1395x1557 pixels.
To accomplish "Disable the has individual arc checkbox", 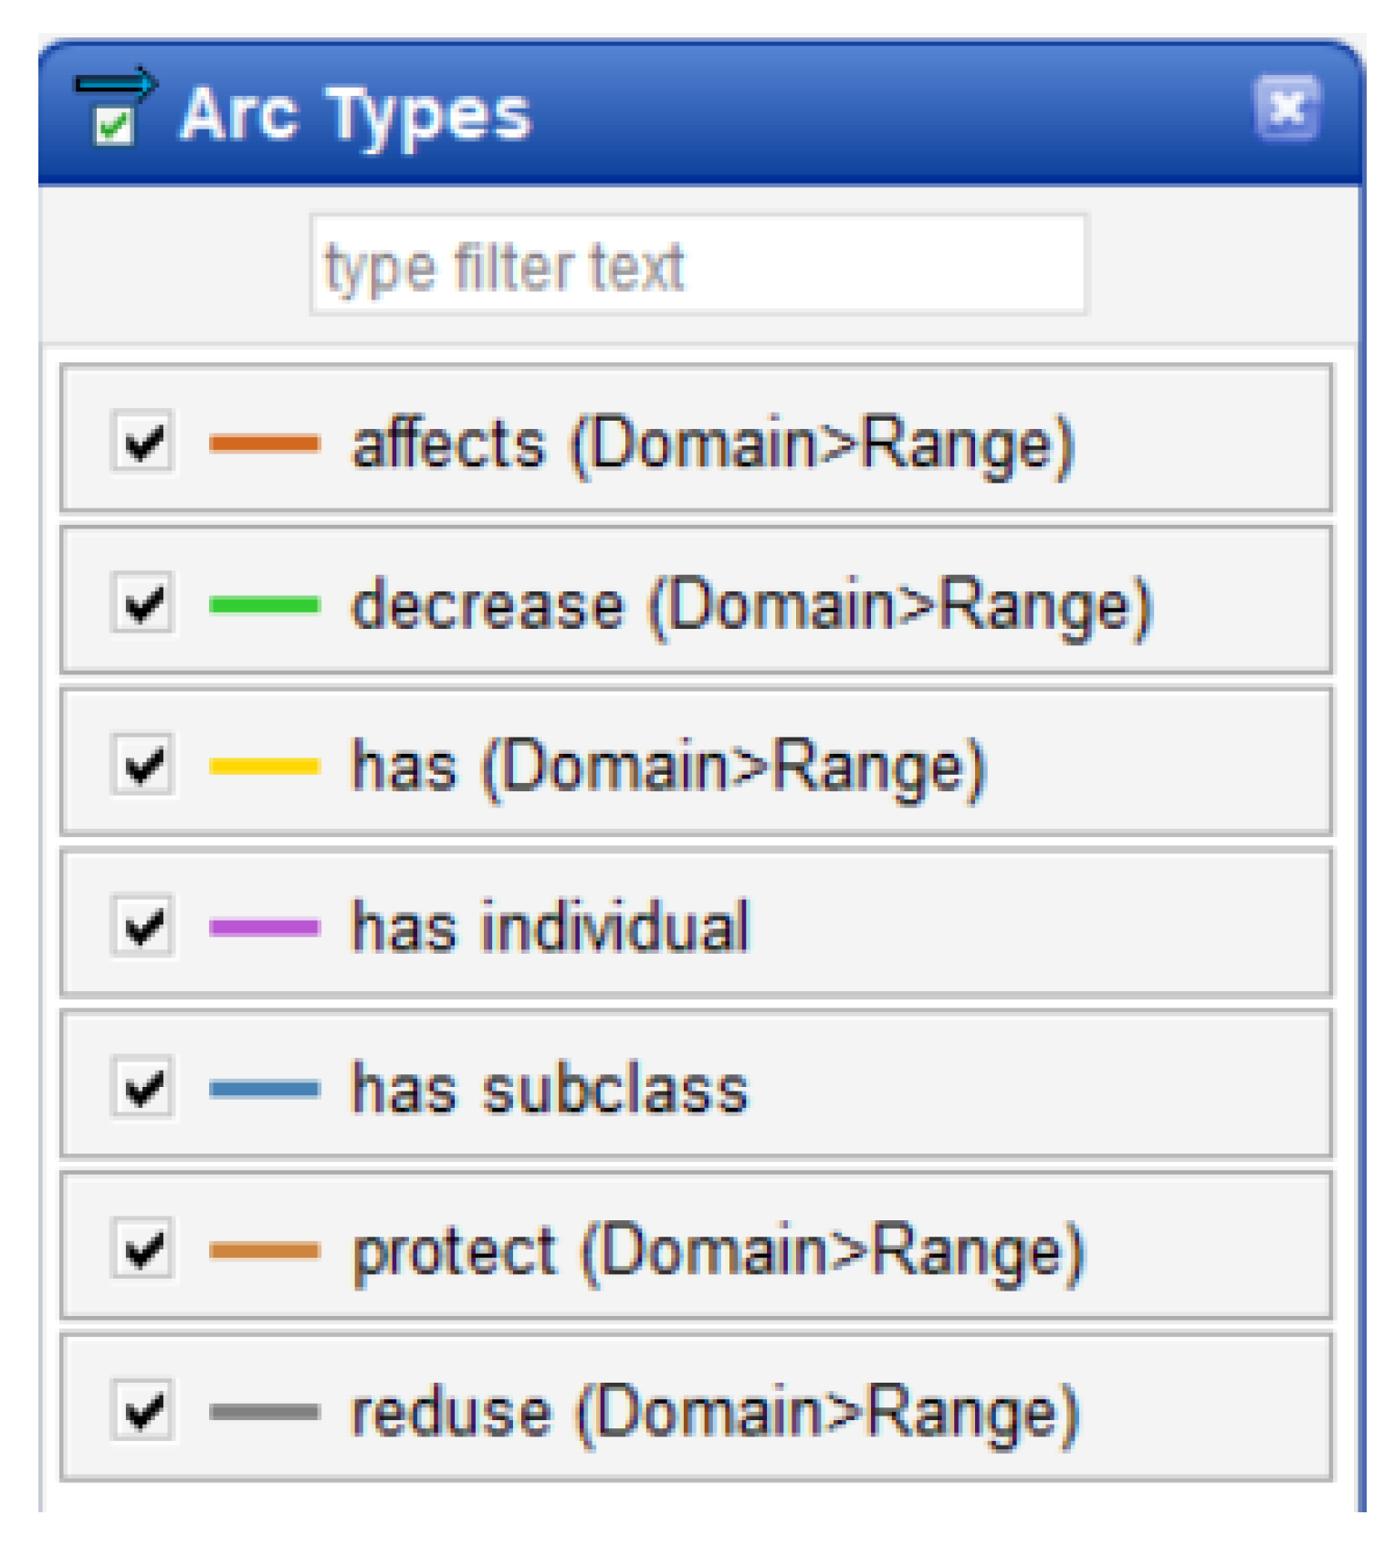I will [142, 926].
